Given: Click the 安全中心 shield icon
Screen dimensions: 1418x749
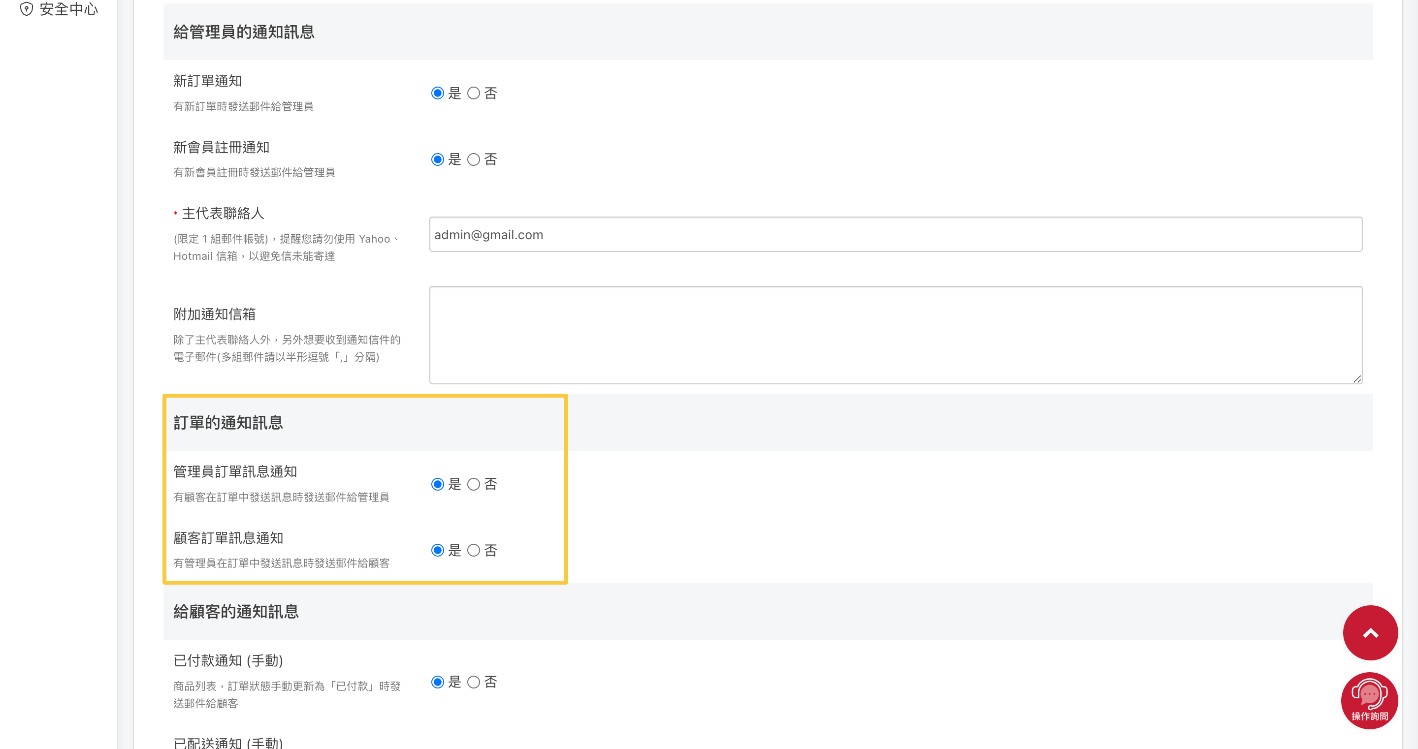Looking at the screenshot, I should tap(27, 9).
